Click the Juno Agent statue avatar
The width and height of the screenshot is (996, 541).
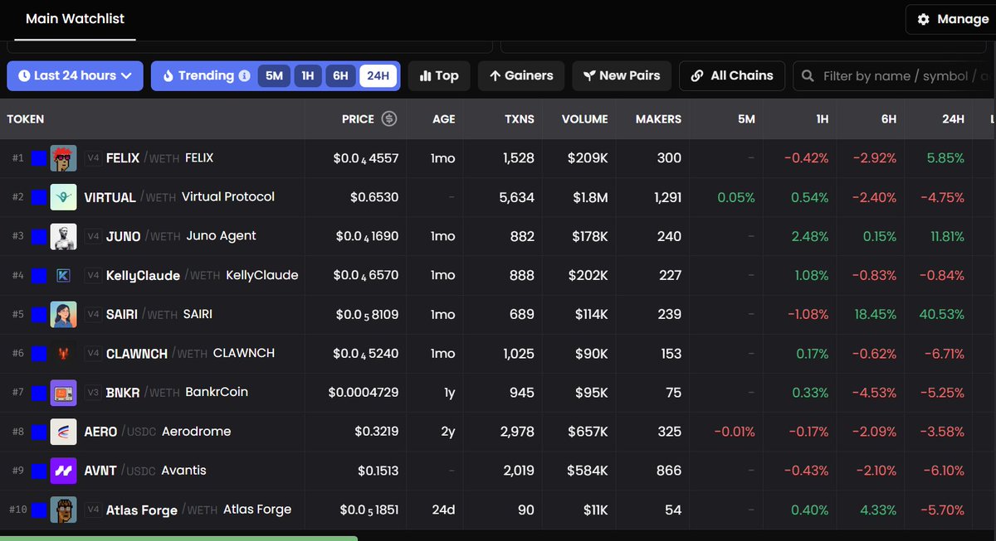[64, 236]
